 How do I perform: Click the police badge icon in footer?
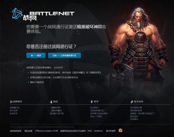click(121, 130)
